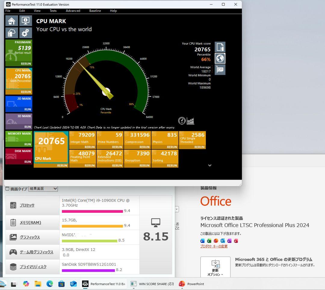The image size is (325, 290).
Task: Switch to WIN SCORE SHARE taskbar button
Action: [x=152, y=284]
